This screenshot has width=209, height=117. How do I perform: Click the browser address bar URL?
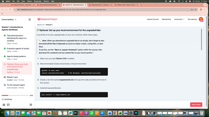(x=61, y=10)
